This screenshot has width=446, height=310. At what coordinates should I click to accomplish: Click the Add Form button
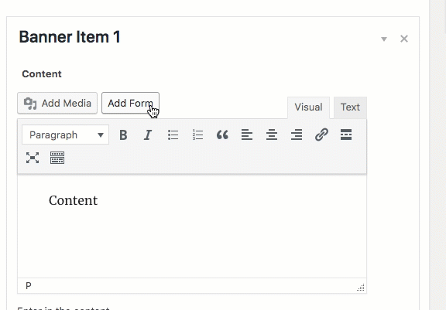(130, 103)
